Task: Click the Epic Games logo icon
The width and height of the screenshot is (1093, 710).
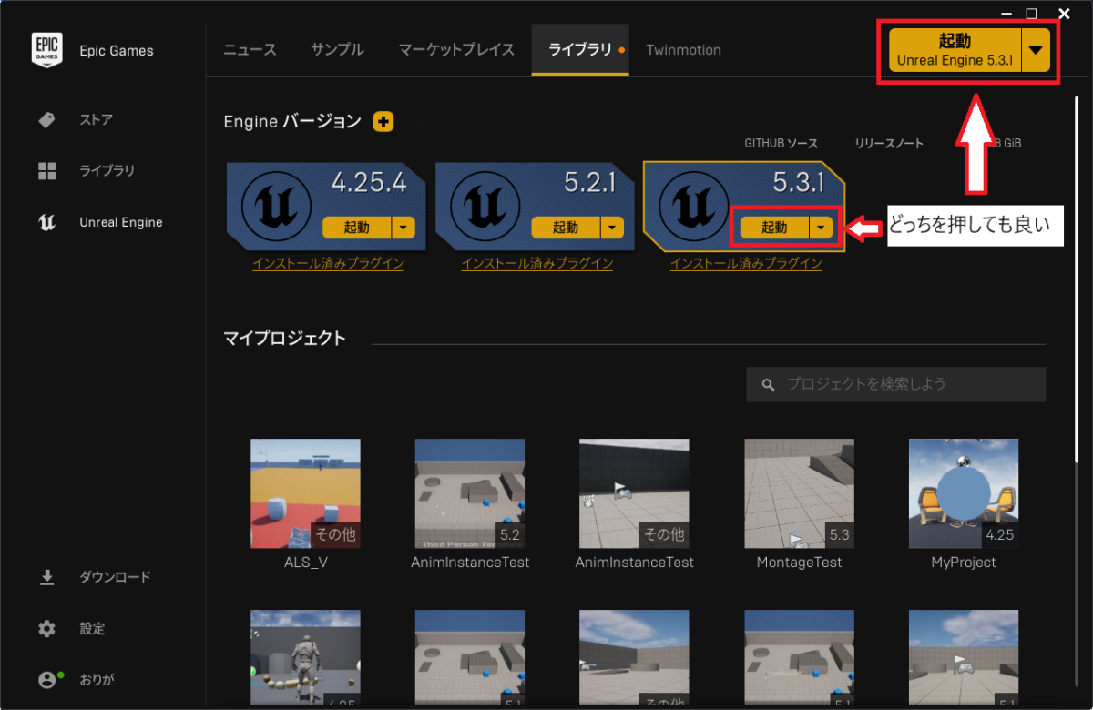Action: coord(46,50)
